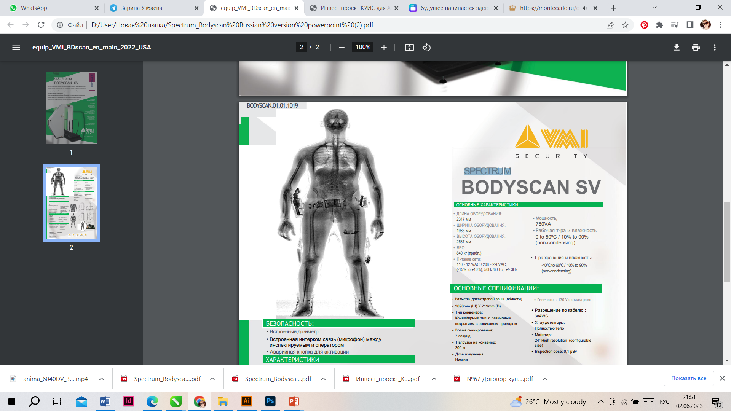Download the PDF using the toolbar icon
The height and width of the screenshot is (411, 731).
pyautogui.click(x=677, y=47)
